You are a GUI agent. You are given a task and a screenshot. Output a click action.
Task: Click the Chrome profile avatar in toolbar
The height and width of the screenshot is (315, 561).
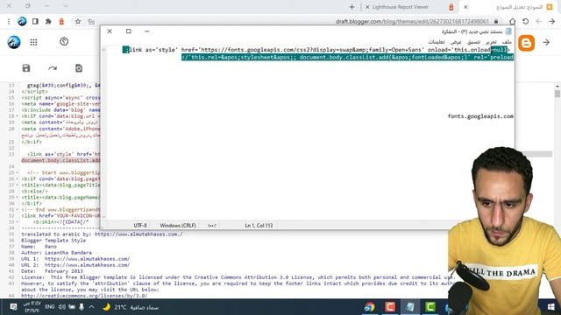(x=22, y=21)
